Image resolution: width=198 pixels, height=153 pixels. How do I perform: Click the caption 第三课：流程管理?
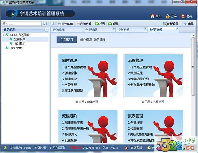(x=153, y=102)
